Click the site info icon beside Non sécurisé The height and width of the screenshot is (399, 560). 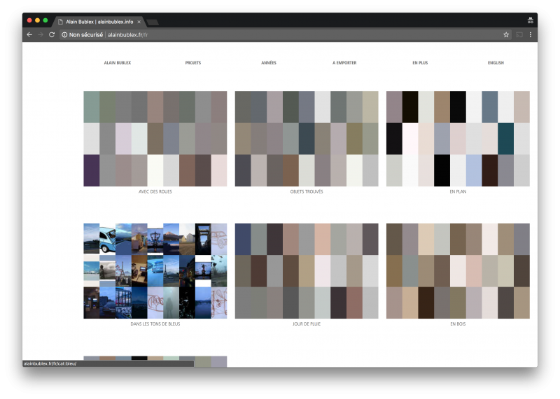click(x=64, y=34)
